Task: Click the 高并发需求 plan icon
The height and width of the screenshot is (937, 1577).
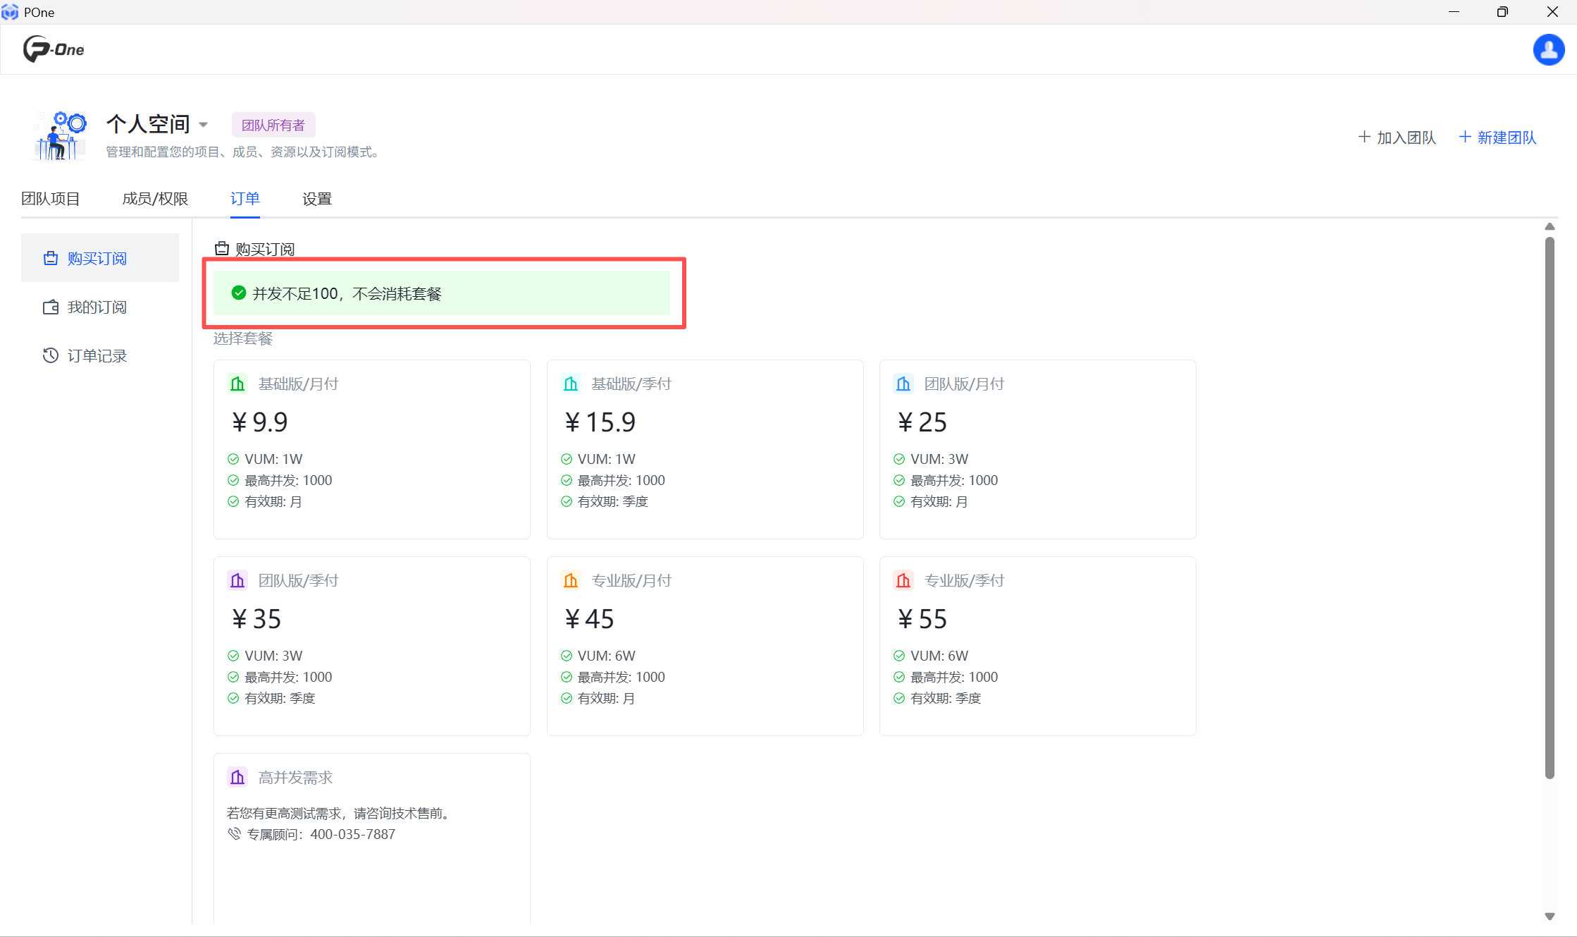Action: point(237,777)
